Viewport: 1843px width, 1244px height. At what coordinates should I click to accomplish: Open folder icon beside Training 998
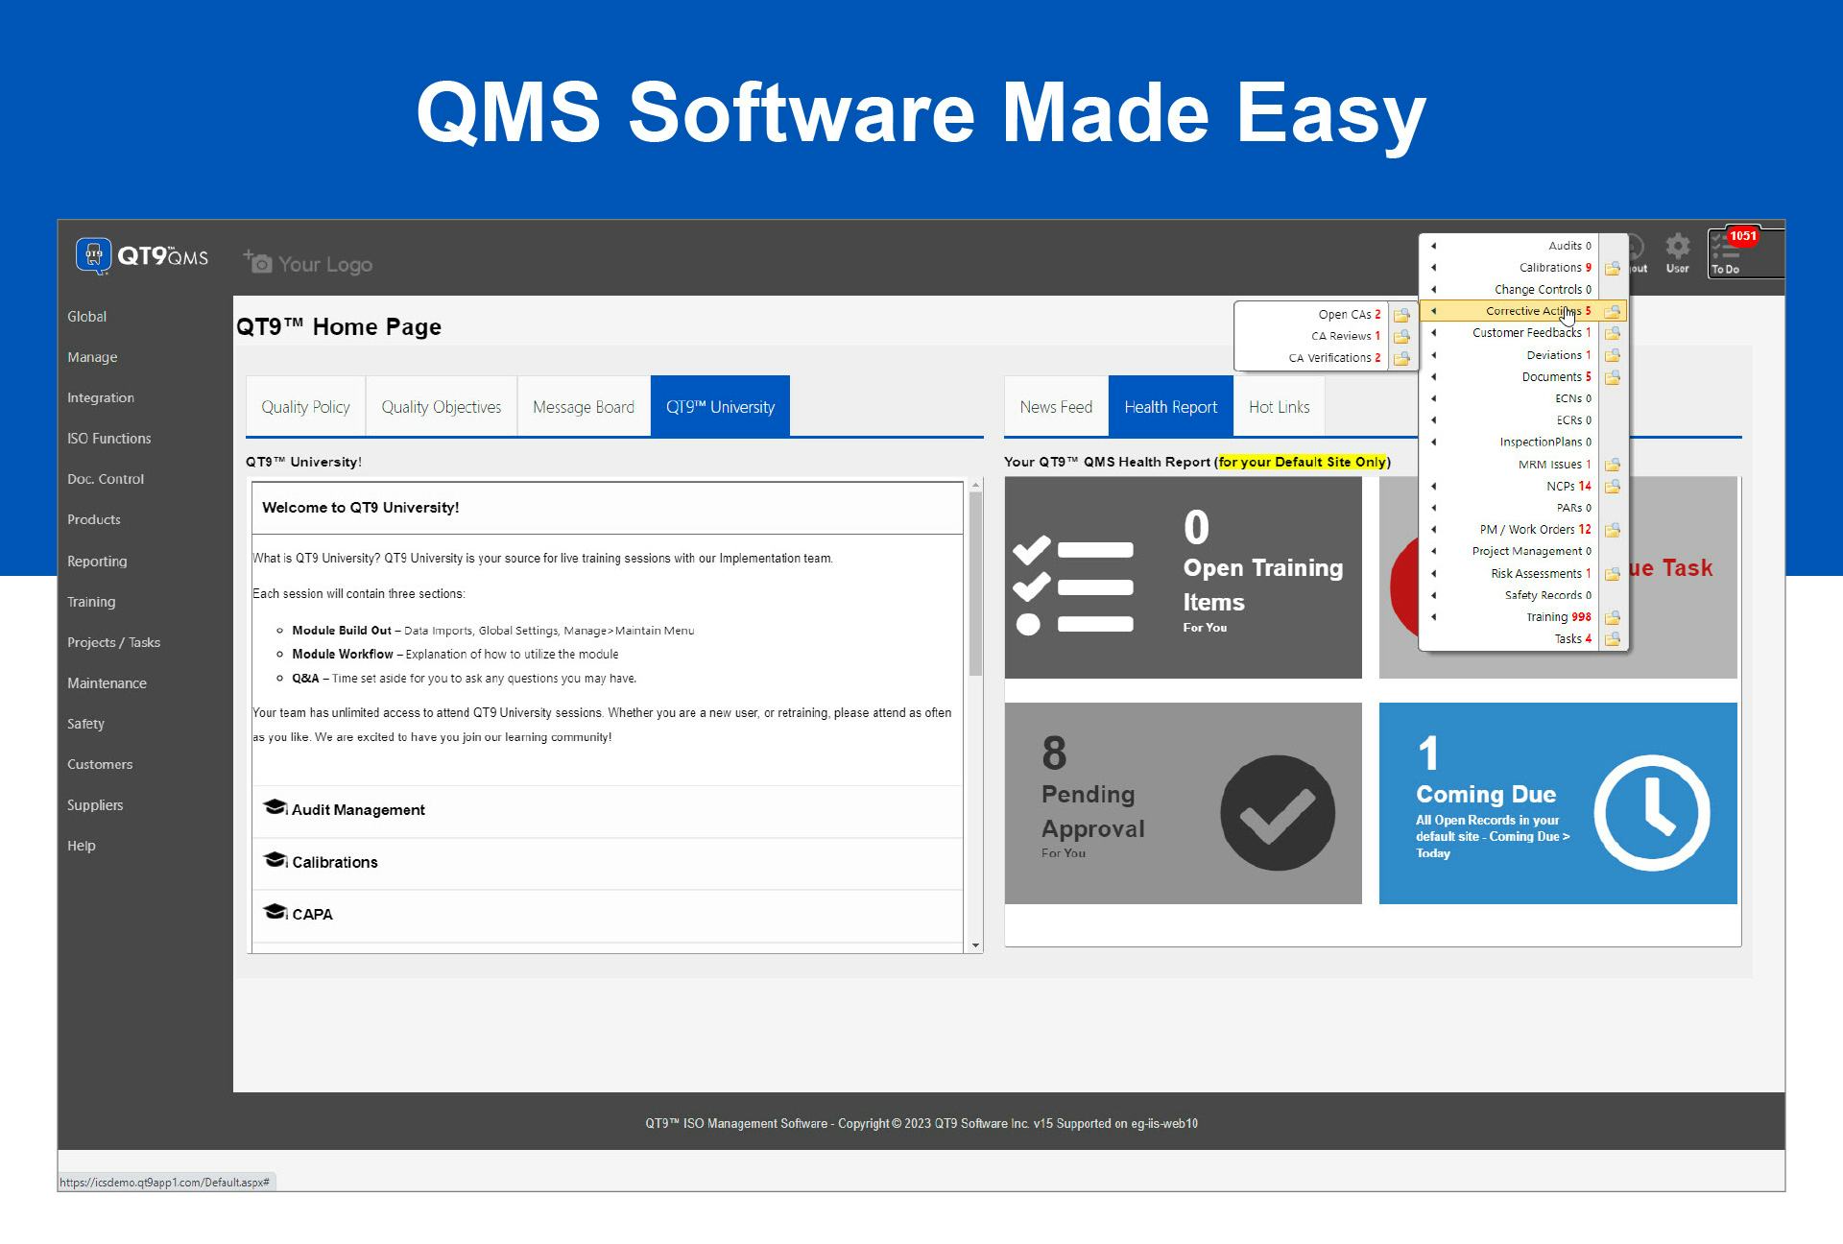(1613, 618)
